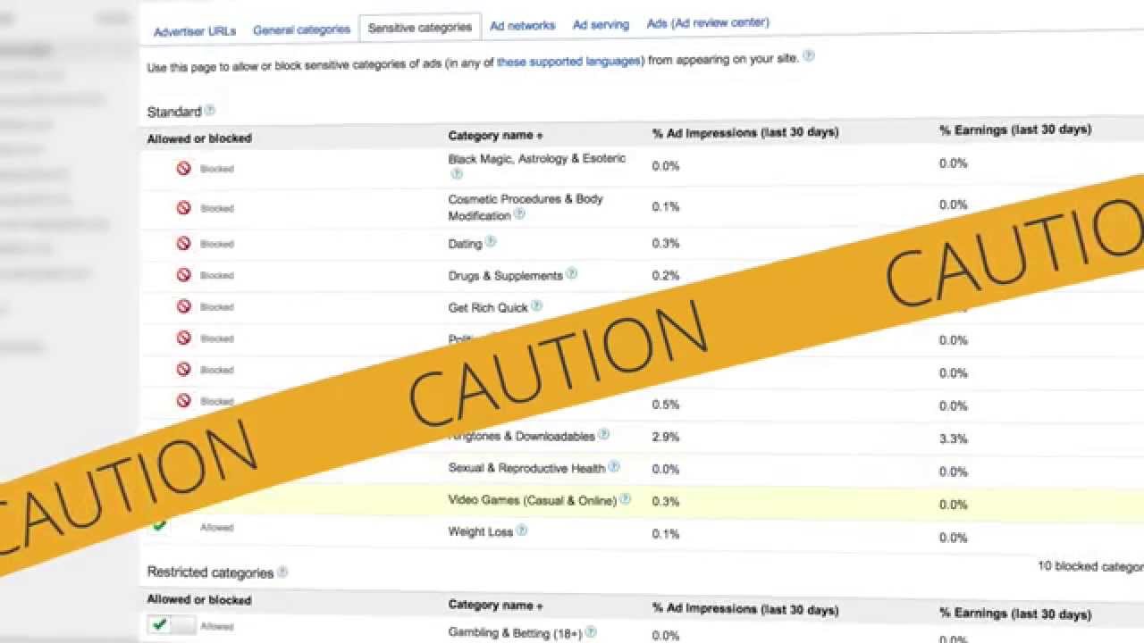
Task: Click Restricted '% Ad impressions' column header
Action: coord(745,611)
